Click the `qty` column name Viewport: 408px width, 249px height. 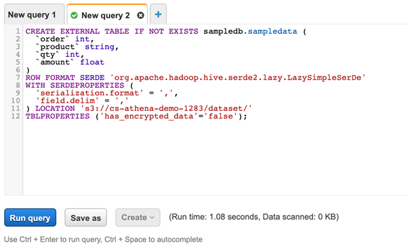pos(47,55)
